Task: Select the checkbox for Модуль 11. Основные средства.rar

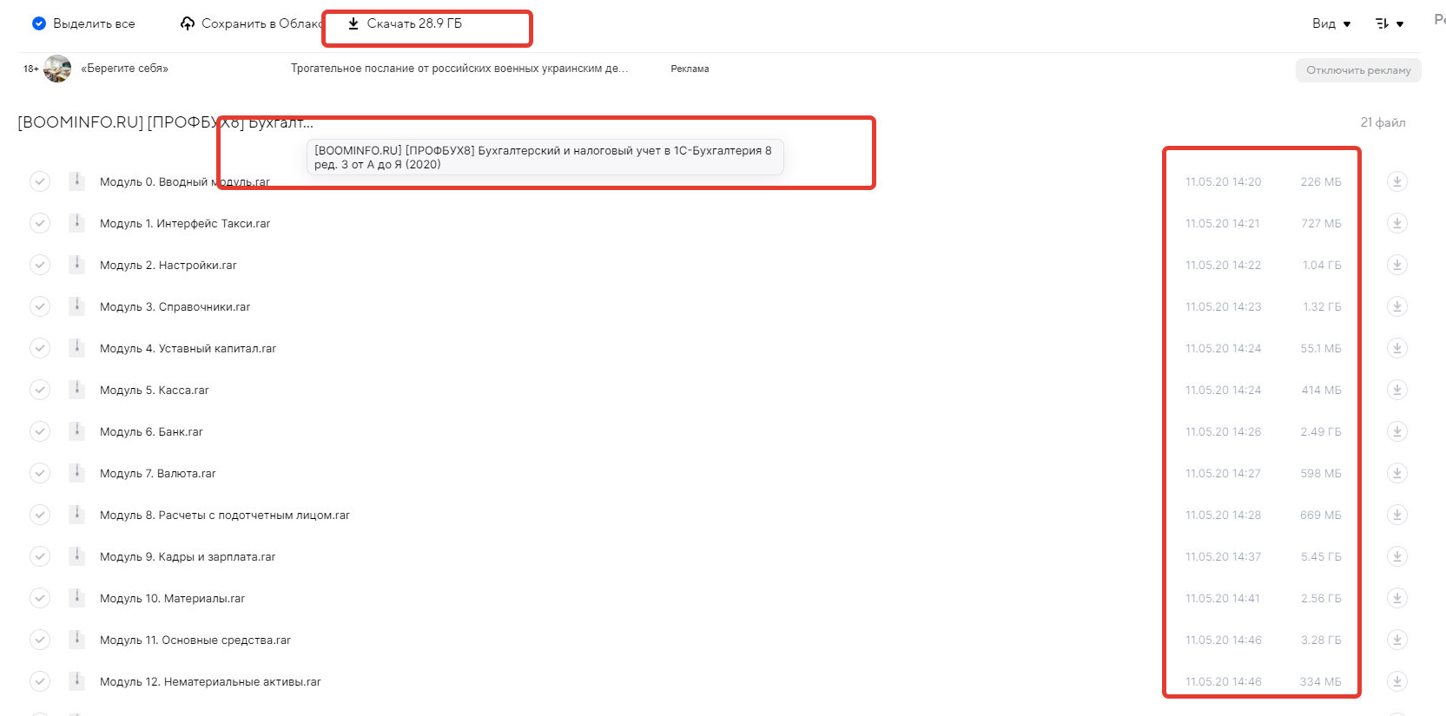Action: pos(40,640)
